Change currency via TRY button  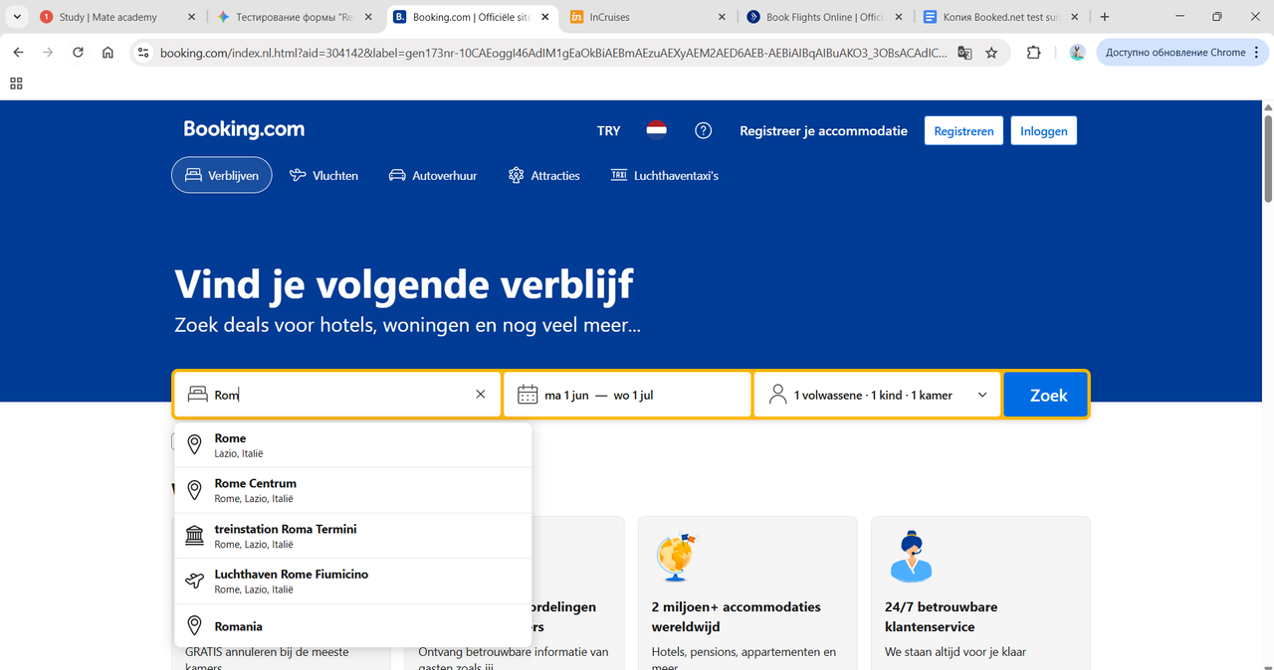pos(608,130)
